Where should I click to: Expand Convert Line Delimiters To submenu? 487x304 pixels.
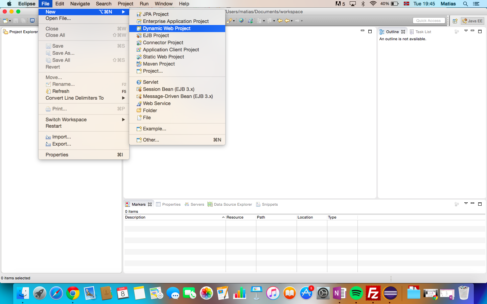[x=84, y=98]
